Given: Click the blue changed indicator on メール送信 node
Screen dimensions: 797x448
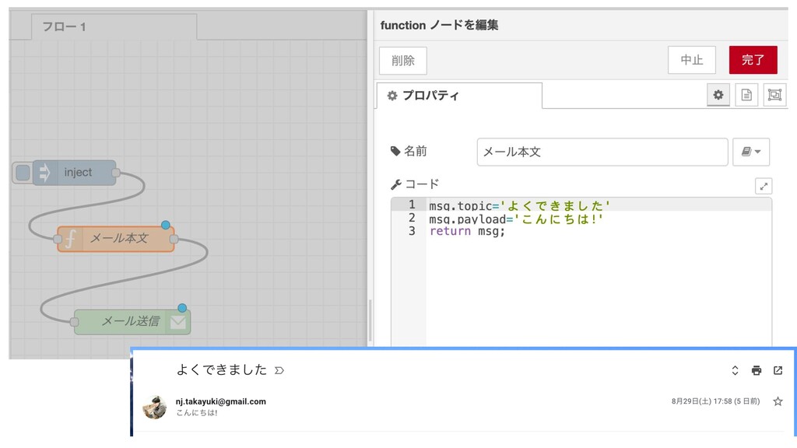Looking at the screenshot, I should tap(182, 308).
